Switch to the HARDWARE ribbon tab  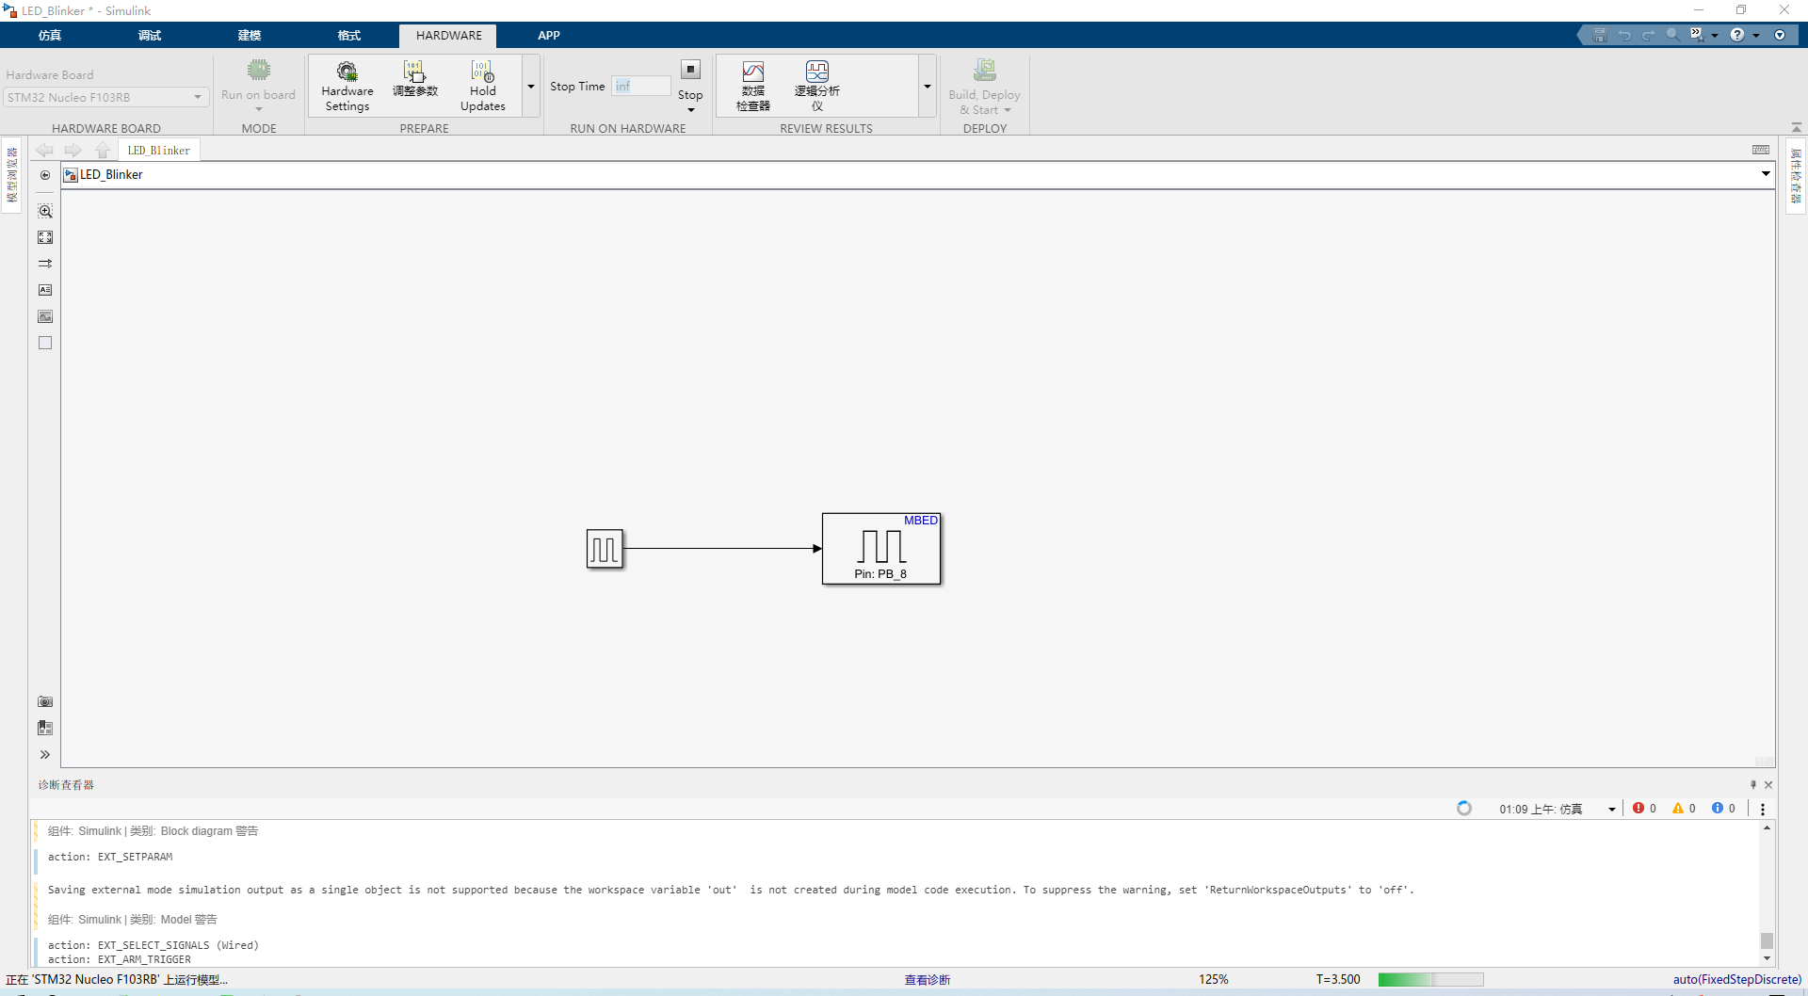coord(447,35)
